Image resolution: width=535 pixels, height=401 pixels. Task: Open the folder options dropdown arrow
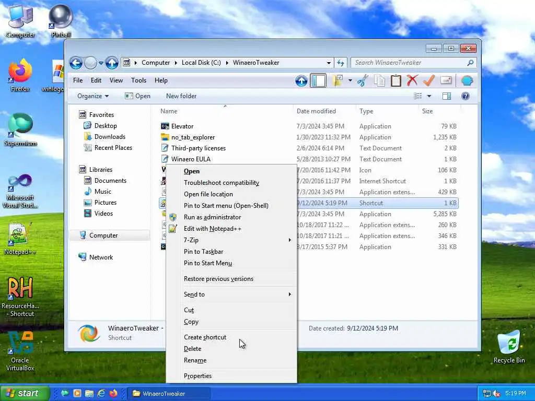coord(350,81)
